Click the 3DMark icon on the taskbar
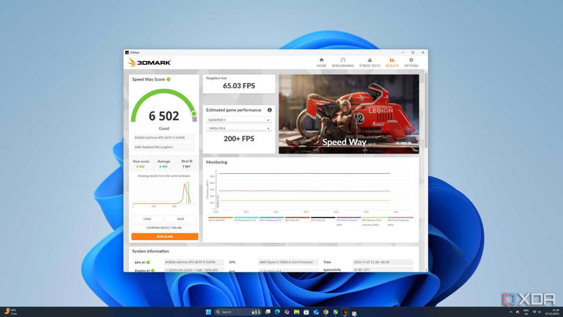The height and width of the screenshot is (317, 563). [345, 312]
